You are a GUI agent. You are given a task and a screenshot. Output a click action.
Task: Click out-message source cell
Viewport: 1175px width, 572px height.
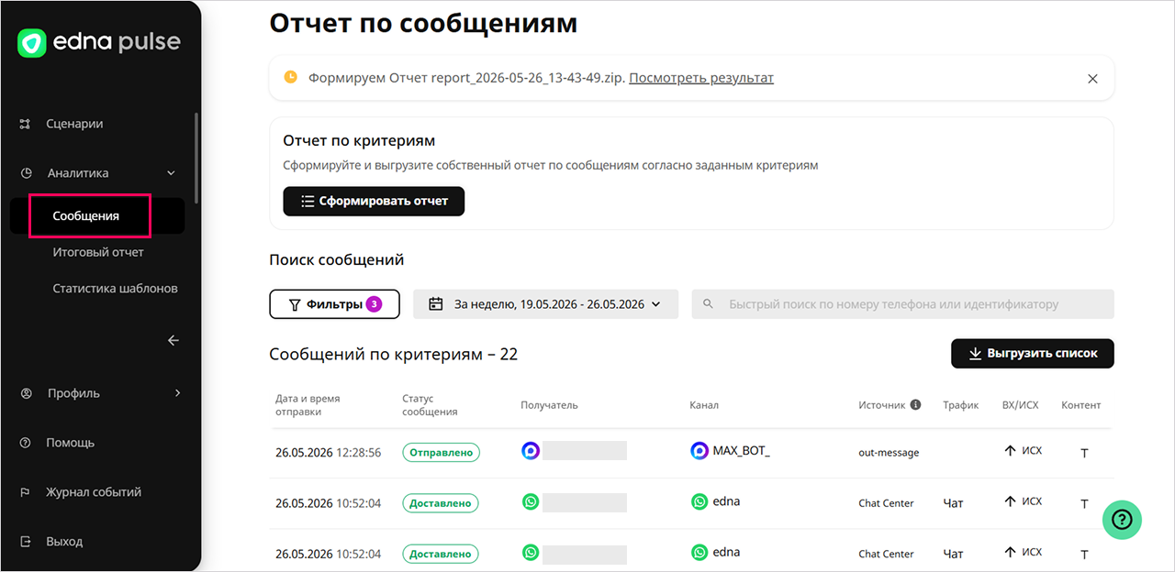pyautogui.click(x=889, y=452)
